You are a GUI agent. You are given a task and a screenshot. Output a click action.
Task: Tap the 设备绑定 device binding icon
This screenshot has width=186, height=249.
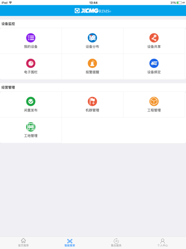coord(154,63)
